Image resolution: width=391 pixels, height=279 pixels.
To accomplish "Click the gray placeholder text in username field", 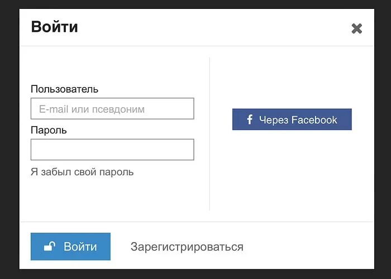I will (x=92, y=109).
